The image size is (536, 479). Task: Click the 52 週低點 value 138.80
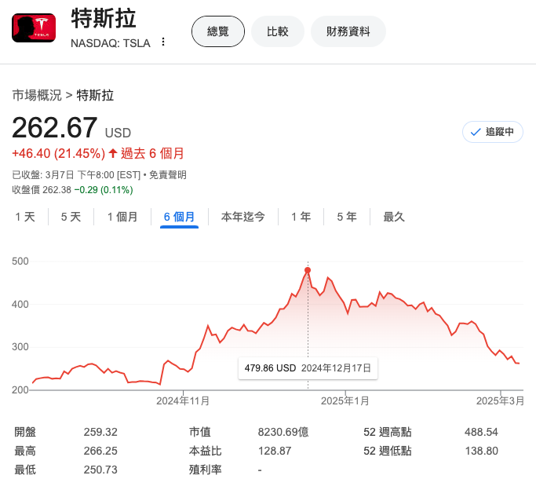coord(481,451)
